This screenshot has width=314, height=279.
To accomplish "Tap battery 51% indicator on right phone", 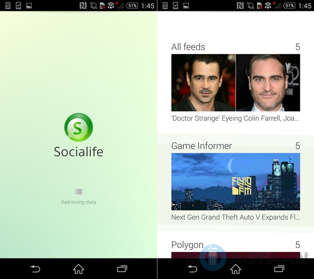I will tap(289, 5).
